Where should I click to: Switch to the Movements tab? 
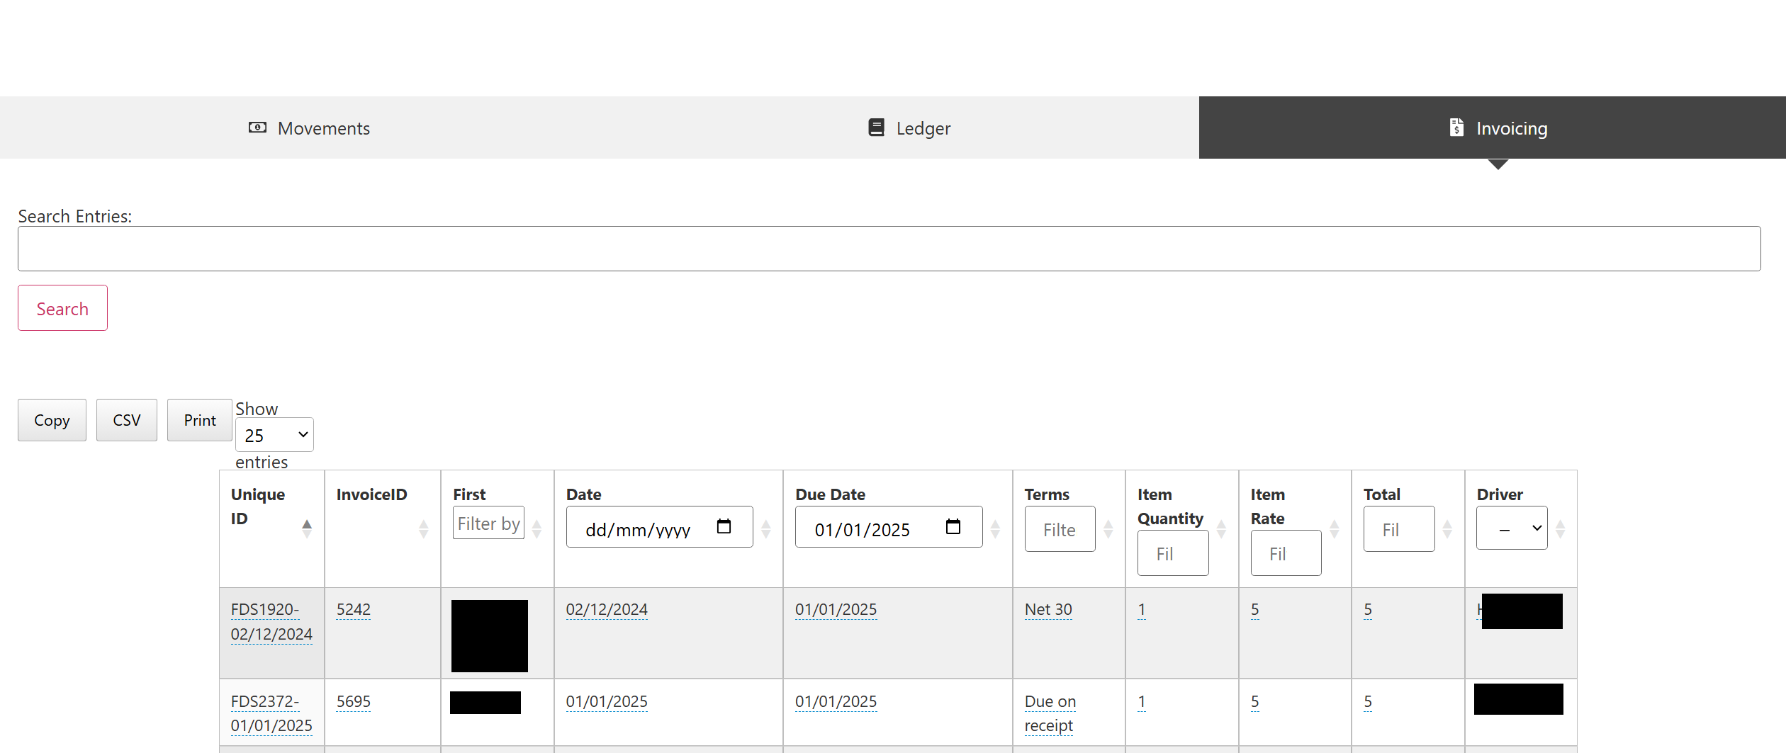coord(310,128)
